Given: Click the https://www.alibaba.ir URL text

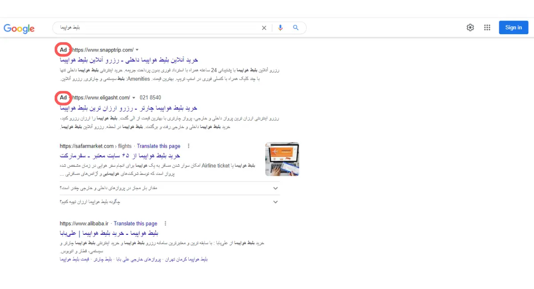Looking at the screenshot, I should (x=85, y=224).
